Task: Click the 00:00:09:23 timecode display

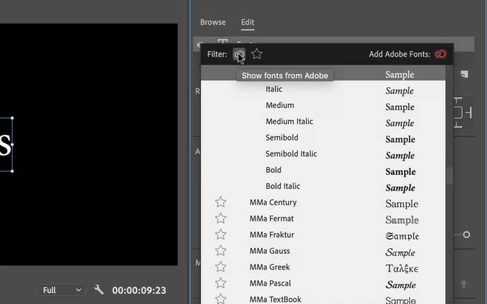Action: point(139,290)
